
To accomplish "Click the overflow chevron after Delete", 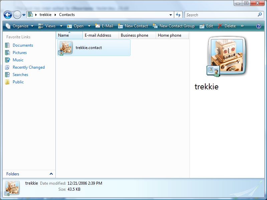I will point(243,26).
